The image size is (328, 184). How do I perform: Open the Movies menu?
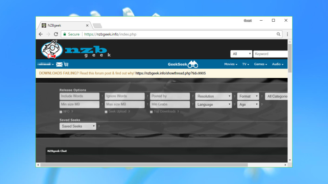tap(231, 64)
